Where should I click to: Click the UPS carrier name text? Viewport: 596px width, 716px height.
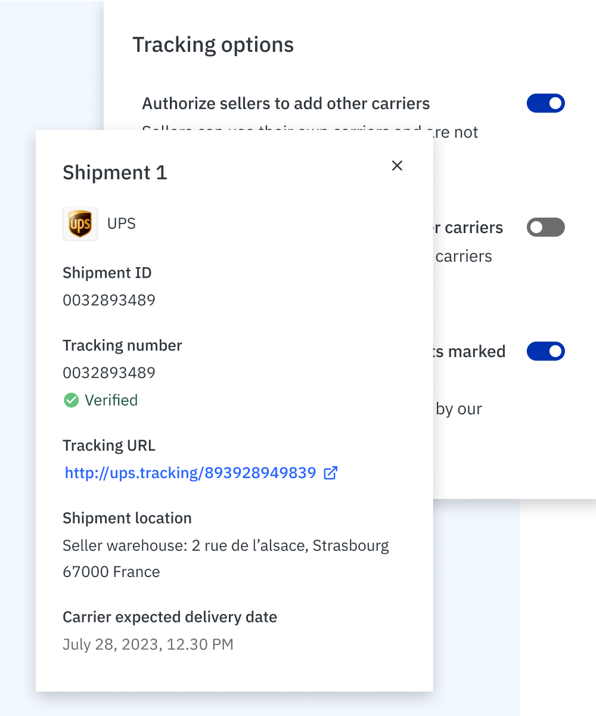click(122, 224)
